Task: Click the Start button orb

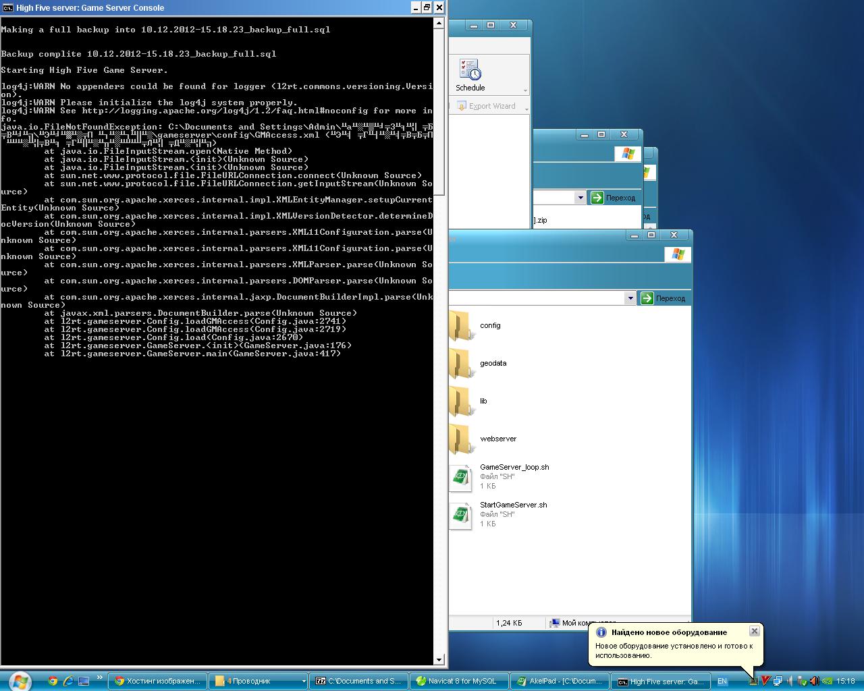Action: click(20, 681)
